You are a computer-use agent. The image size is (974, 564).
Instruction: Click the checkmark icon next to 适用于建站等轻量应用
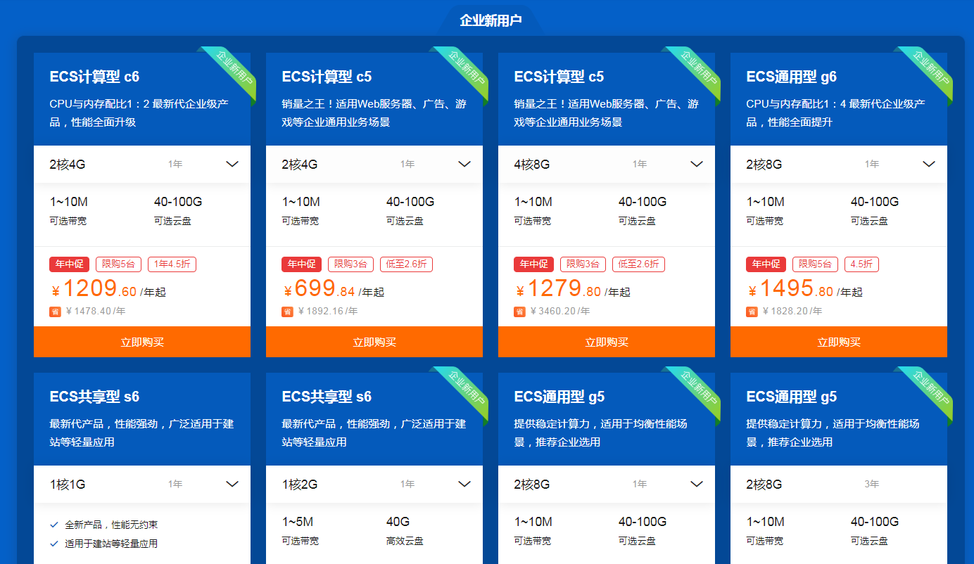(54, 544)
